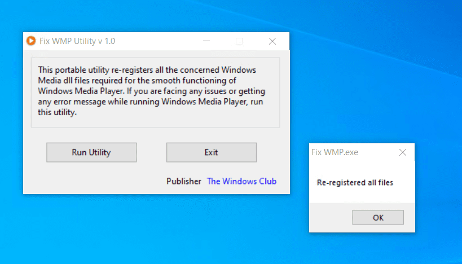Image resolution: width=462 pixels, height=264 pixels.
Task: Click the Run Utility button
Action: 91,152
